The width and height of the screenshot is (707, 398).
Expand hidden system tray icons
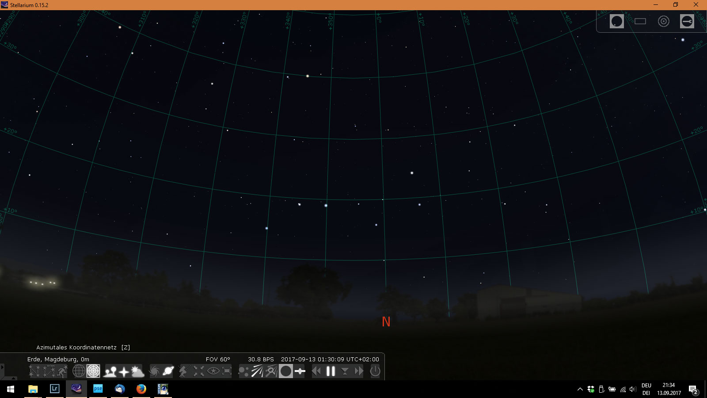[580, 389]
